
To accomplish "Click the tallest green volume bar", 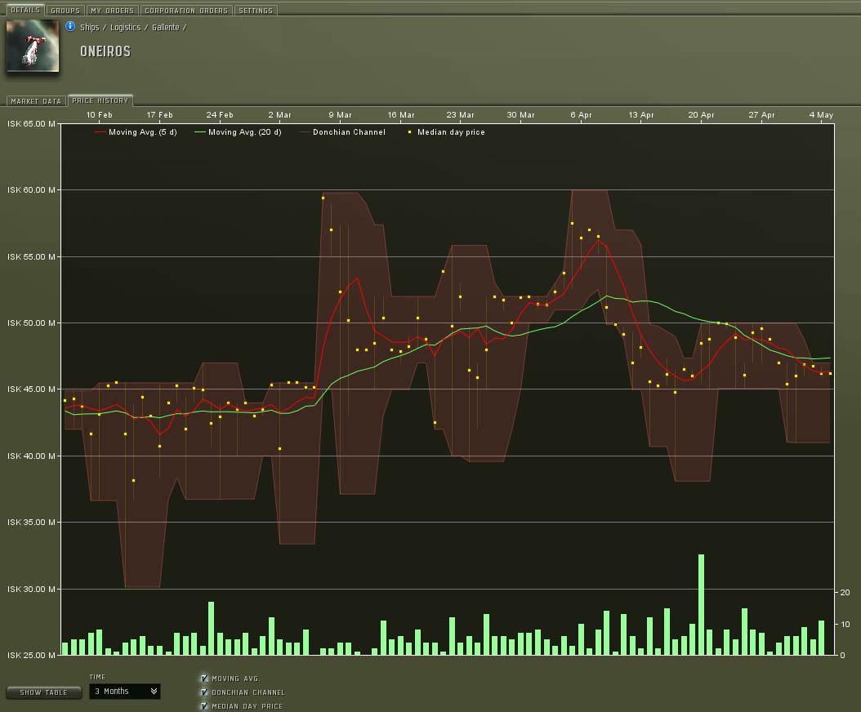I will (701, 604).
